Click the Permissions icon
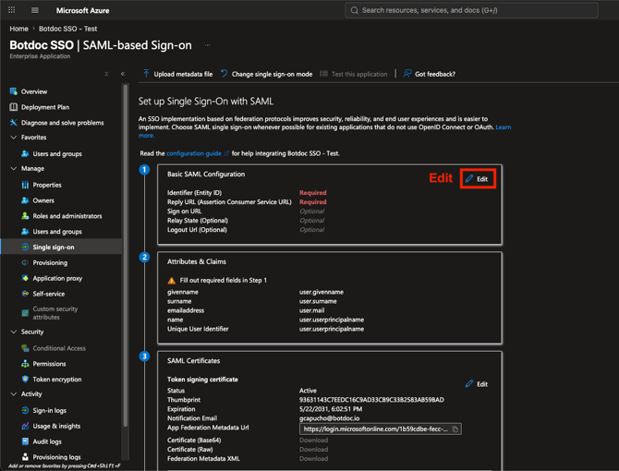 (x=25, y=364)
